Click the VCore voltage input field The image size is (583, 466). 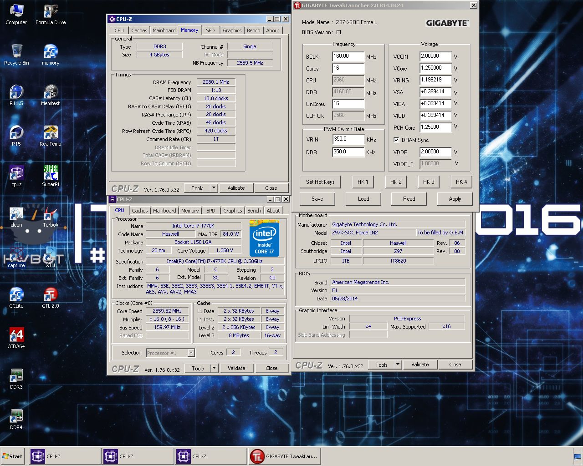click(435, 68)
